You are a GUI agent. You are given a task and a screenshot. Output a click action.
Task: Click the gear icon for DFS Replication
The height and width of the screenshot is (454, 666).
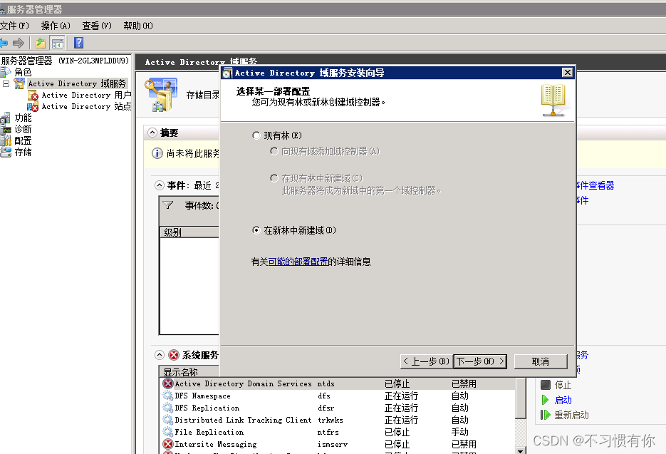tap(168, 408)
